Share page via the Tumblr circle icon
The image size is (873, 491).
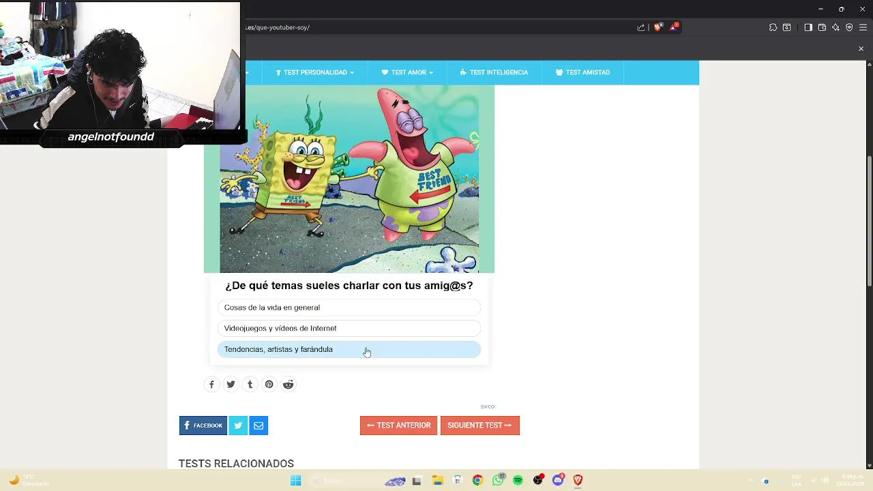(250, 385)
